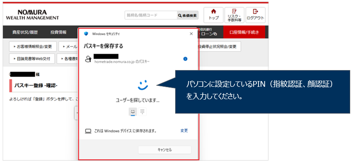Click the 各種書類 submenu button
The image size is (352, 163).
click(x=67, y=59)
